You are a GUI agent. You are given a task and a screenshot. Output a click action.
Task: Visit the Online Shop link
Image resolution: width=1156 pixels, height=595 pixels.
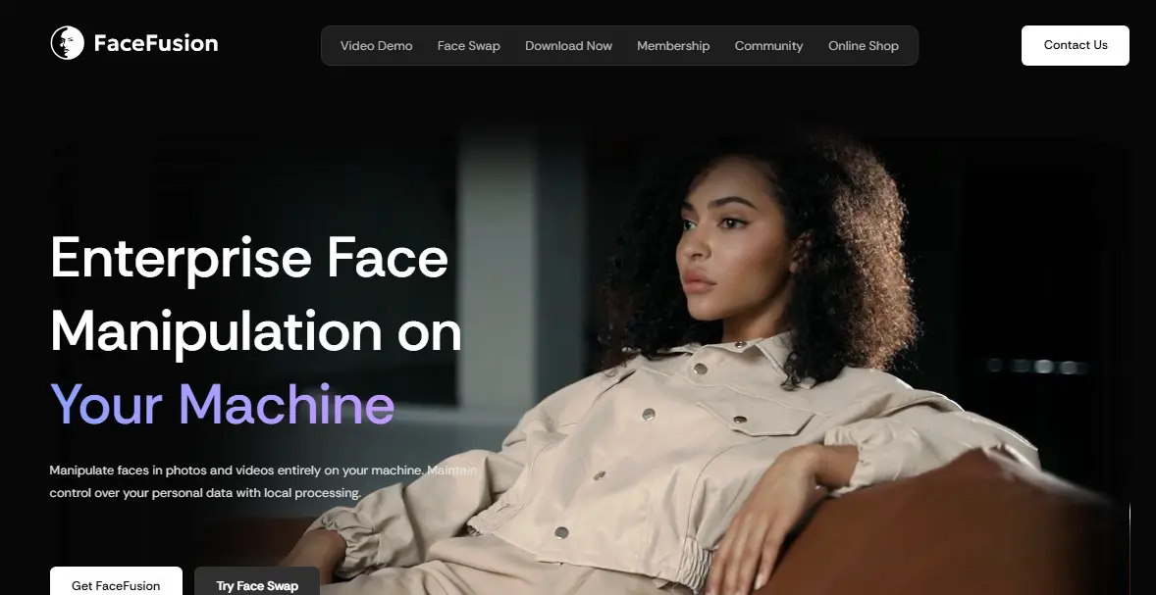(x=863, y=46)
